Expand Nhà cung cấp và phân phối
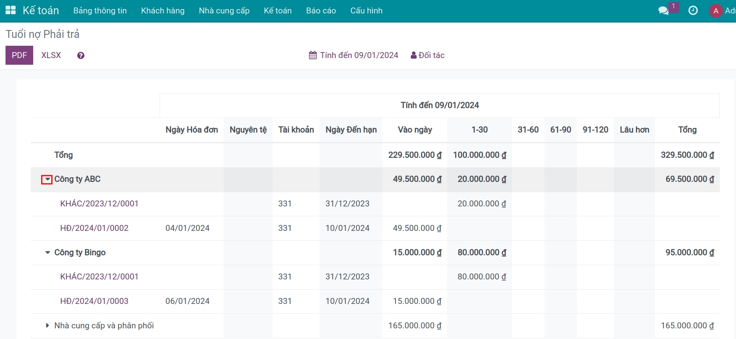 (47, 326)
